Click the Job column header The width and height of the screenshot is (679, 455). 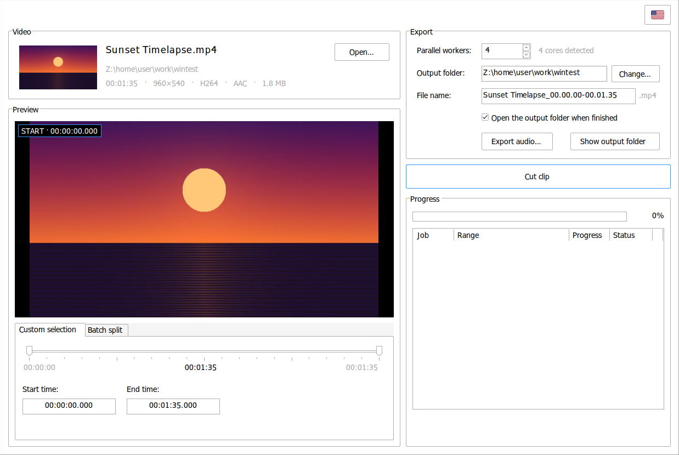coord(433,235)
